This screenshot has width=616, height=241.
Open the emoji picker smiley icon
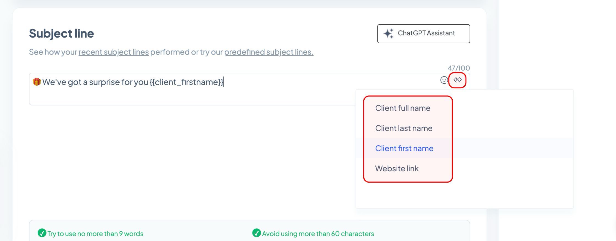tap(444, 80)
